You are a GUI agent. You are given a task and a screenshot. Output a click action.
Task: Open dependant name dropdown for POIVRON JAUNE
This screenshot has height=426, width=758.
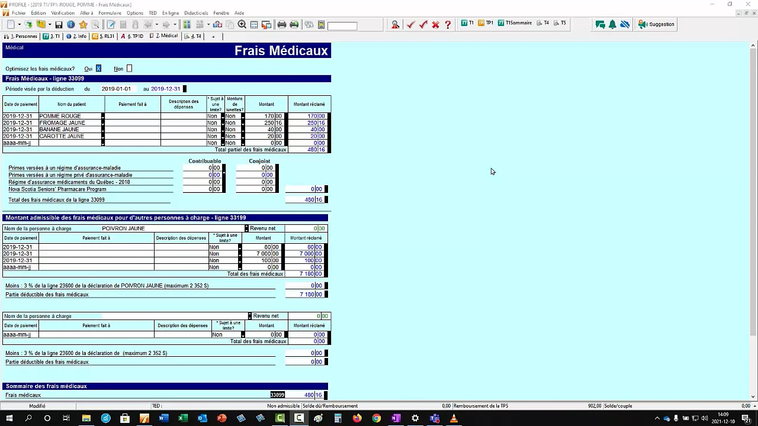click(x=246, y=228)
